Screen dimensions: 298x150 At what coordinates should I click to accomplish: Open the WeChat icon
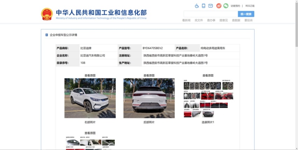226,6
